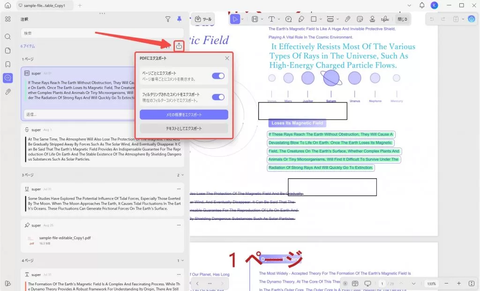Select the strikethrough comment by super
The image size is (480, 291).
click(x=102, y=145)
